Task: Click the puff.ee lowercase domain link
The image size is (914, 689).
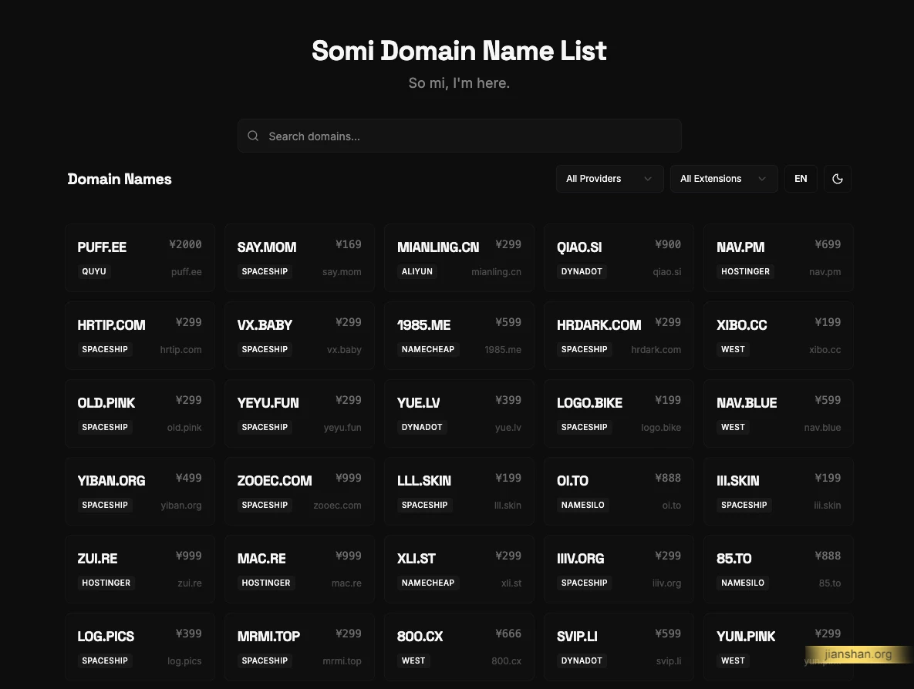Action: tap(187, 272)
